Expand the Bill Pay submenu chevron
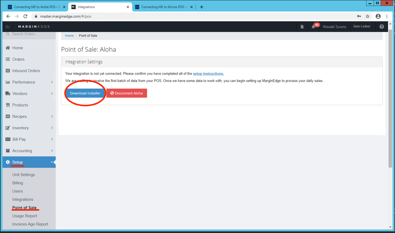Viewport: 395px width, 233px height. pyautogui.click(x=52, y=139)
